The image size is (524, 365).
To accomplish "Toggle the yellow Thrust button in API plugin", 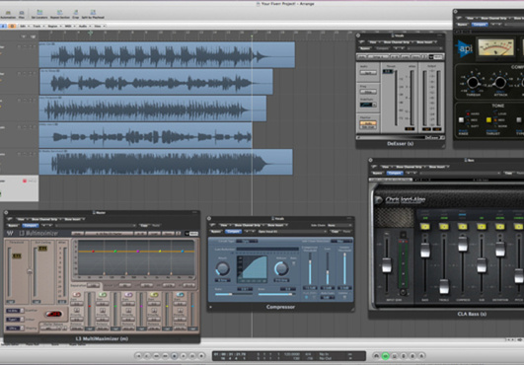I will coord(488,119).
